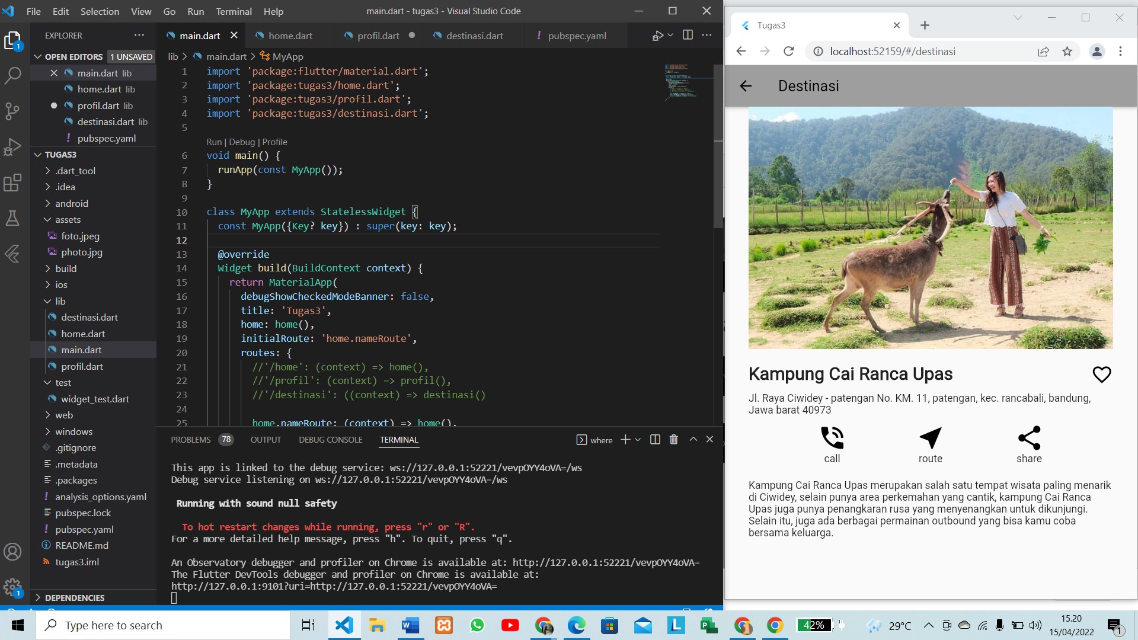Toggle the split editor layout
This screenshot has height=640, width=1138.
tap(688, 35)
